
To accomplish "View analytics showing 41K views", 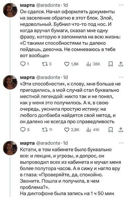I will 93,130.
